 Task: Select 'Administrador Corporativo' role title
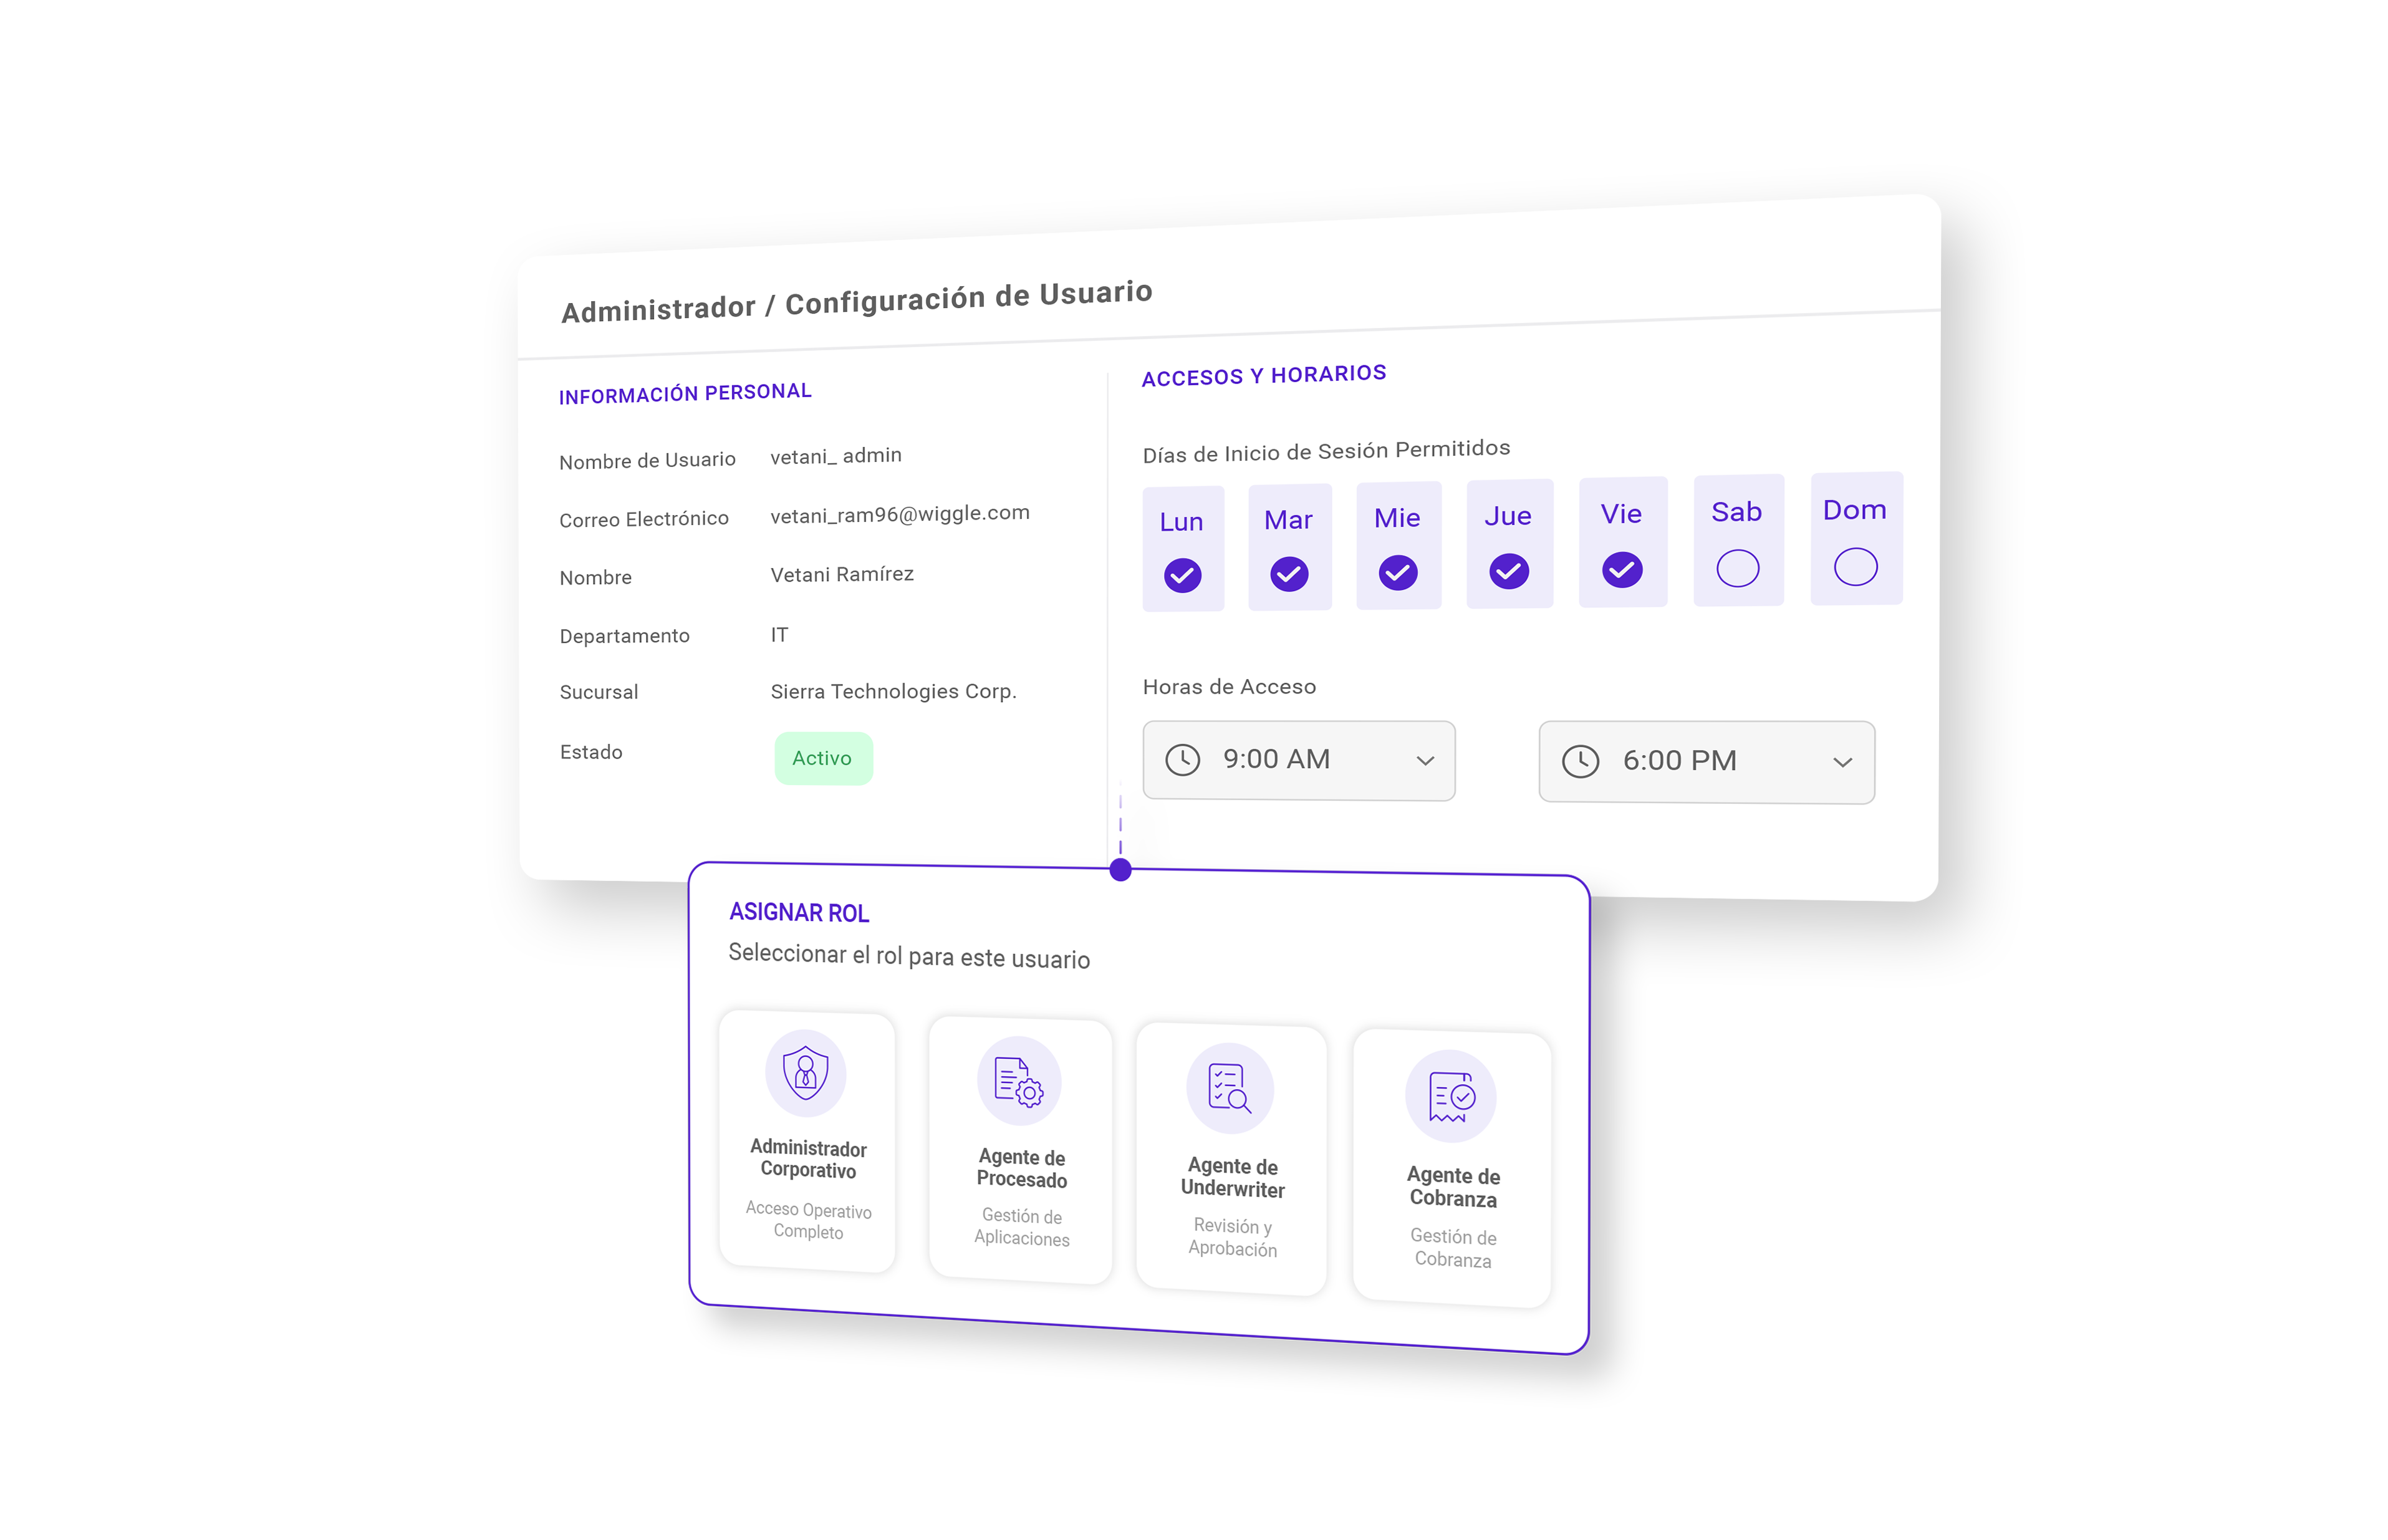click(x=808, y=1159)
